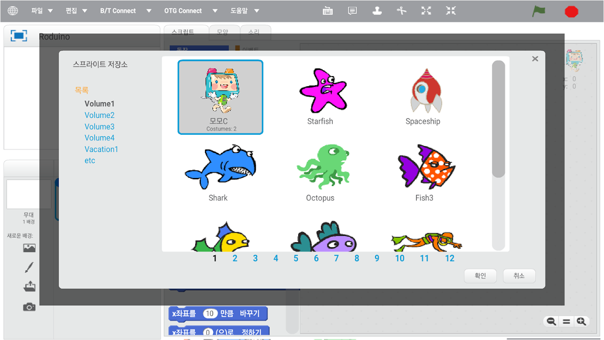Select the paintbrush new backdrop icon
Viewport: 604px width, 340px height.
coord(29,268)
